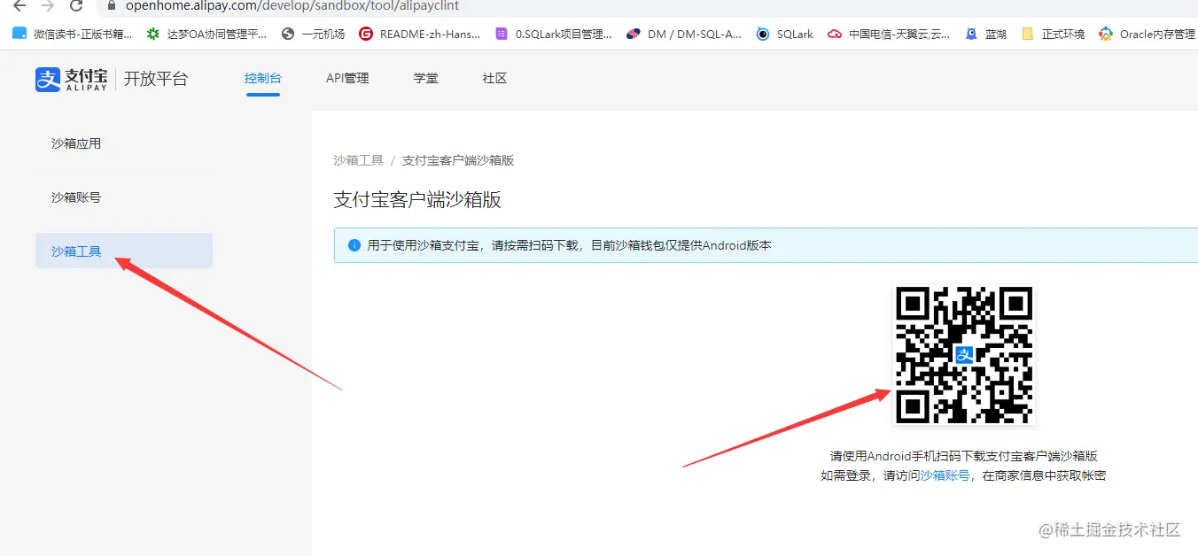This screenshot has width=1198, height=556.
Task: Switch to the API管理 tab
Action: coord(347,78)
